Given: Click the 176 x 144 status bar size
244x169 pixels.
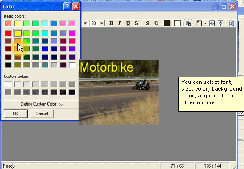Looking at the screenshot, I should point(213,166).
